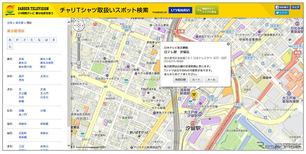Image resolution: width=306 pixels, height=154 pixels.
Task: Jump to the か kana index
Action: coord(17,40)
